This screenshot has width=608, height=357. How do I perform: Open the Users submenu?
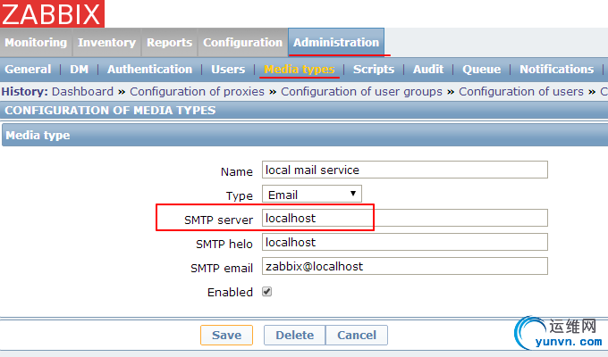[228, 70]
